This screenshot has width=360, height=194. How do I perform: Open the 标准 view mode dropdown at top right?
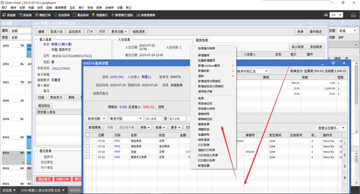pyautogui.click(x=348, y=31)
